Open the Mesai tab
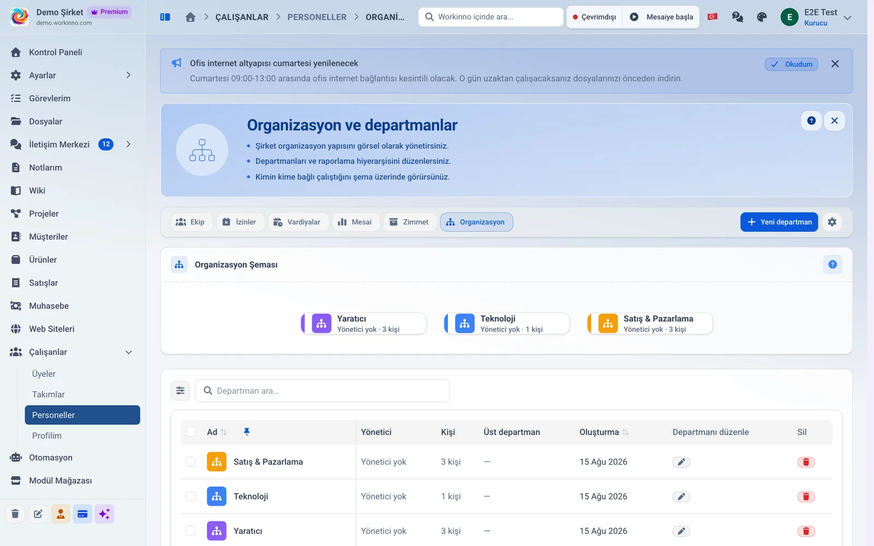 (356, 222)
